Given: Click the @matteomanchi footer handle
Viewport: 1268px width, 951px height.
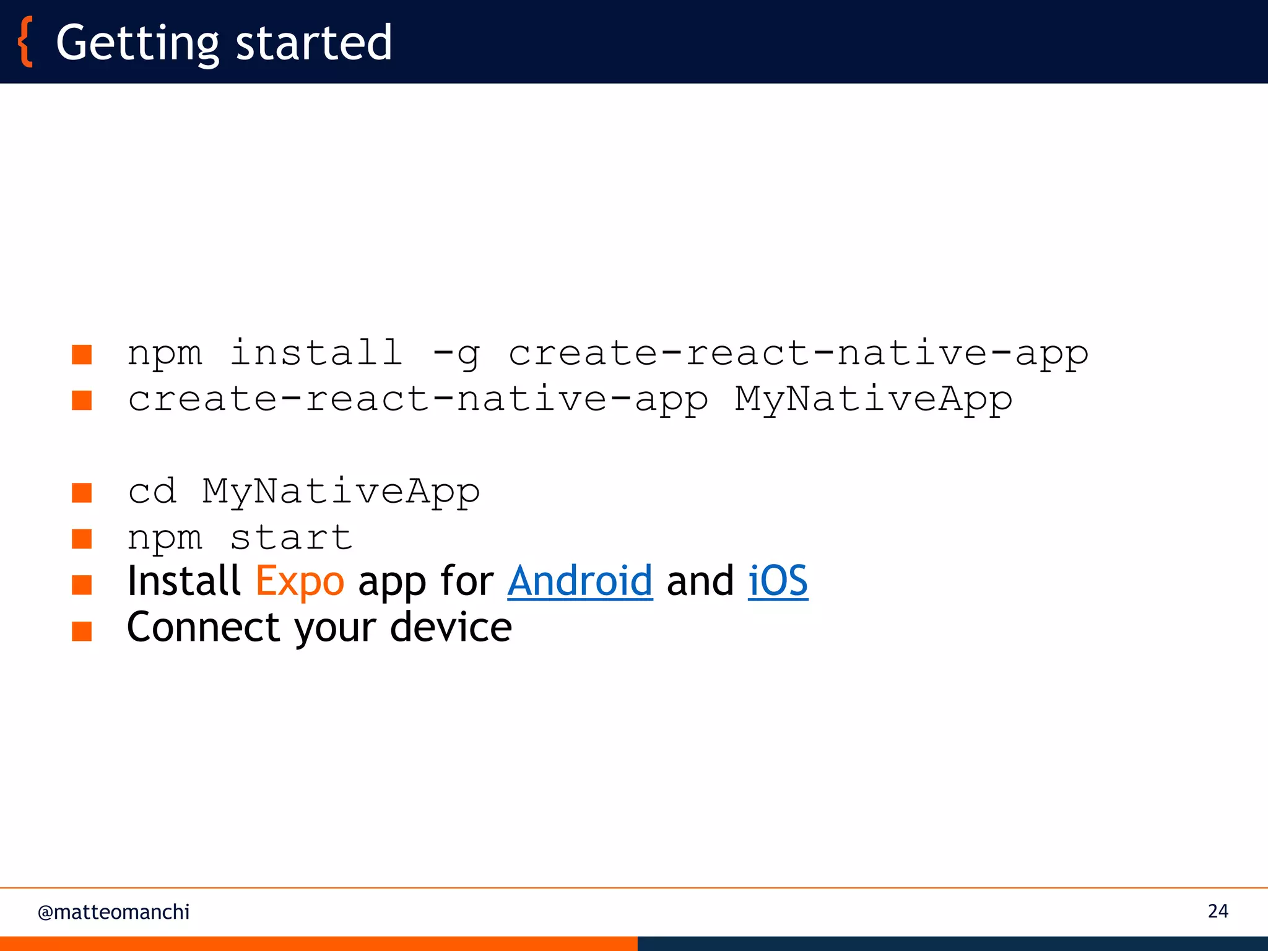Looking at the screenshot, I should point(114,912).
